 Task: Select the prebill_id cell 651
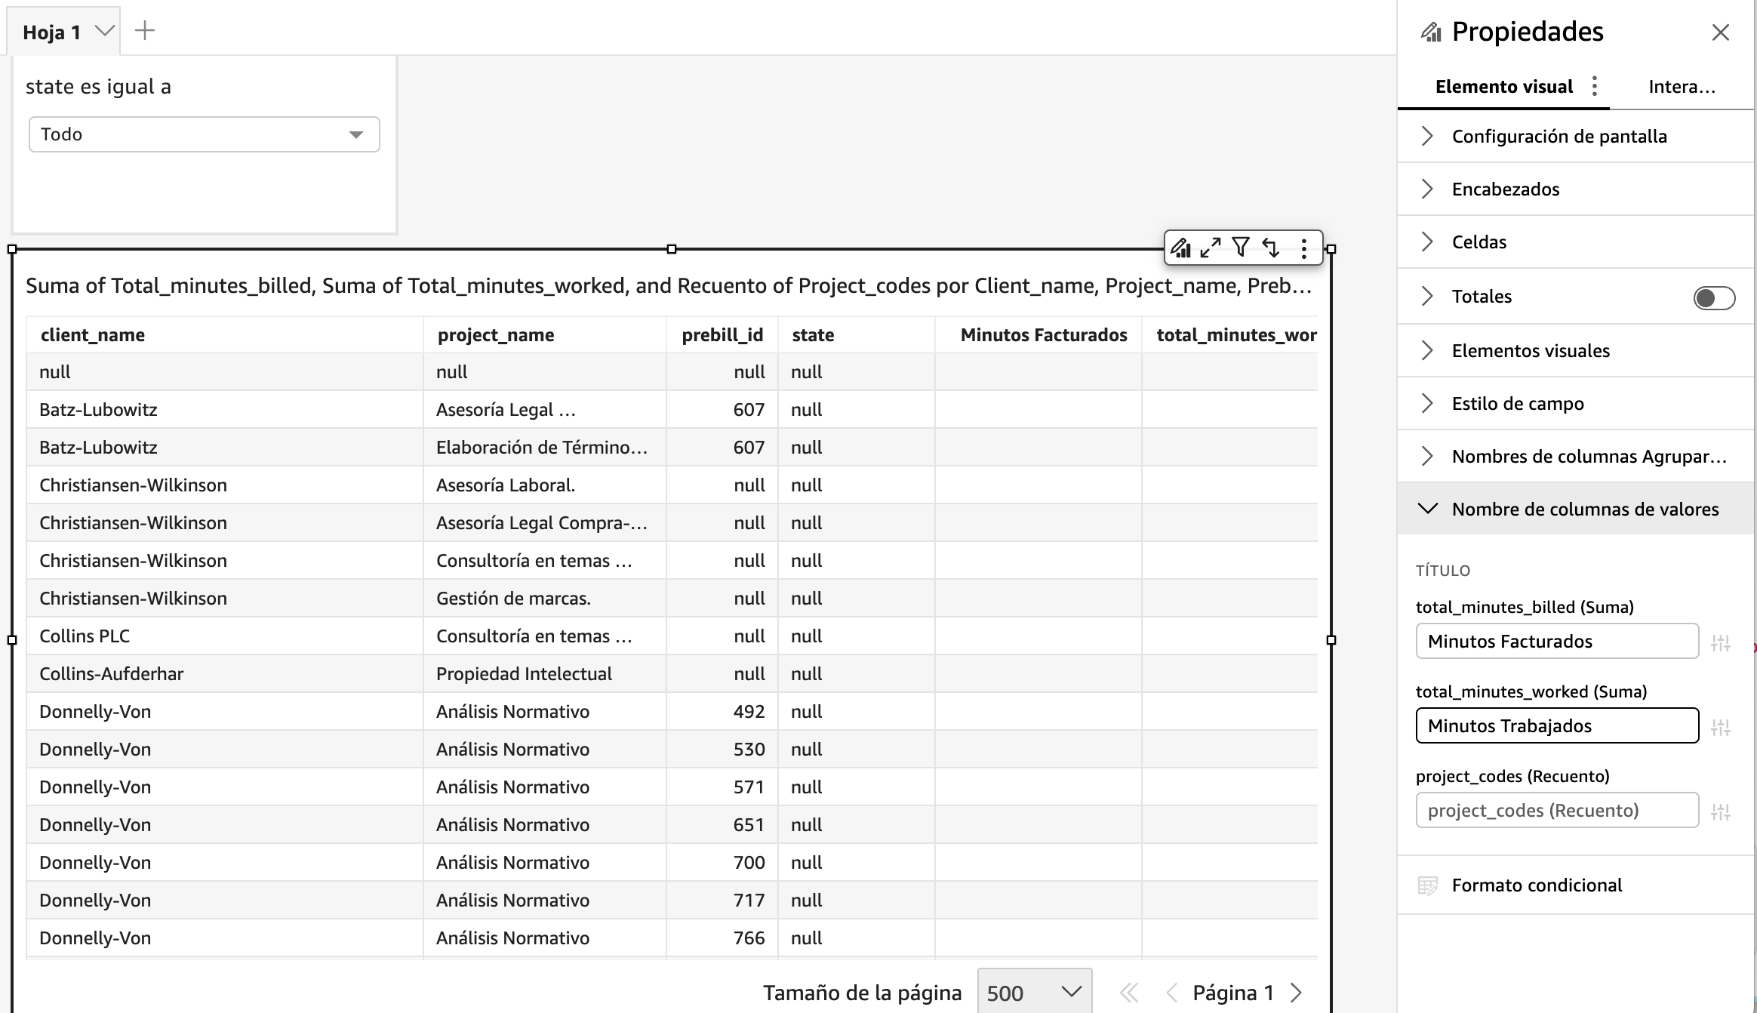722,825
